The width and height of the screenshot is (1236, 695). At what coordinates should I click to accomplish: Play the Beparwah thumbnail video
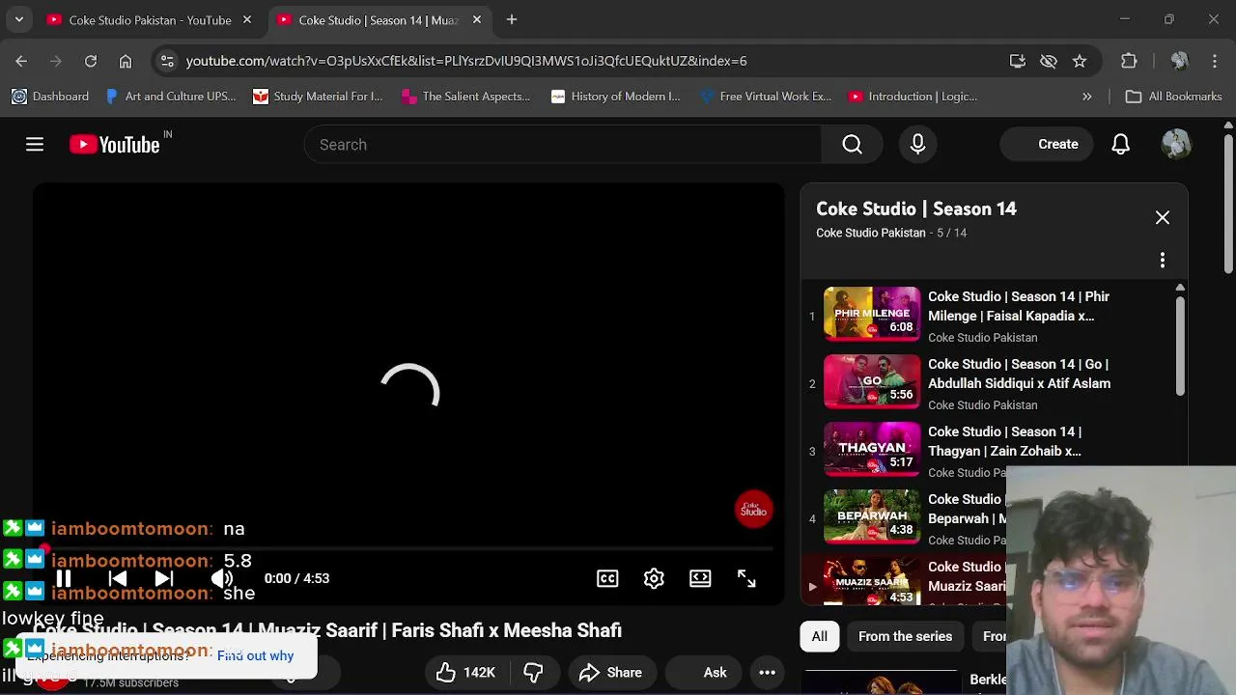pos(872,516)
